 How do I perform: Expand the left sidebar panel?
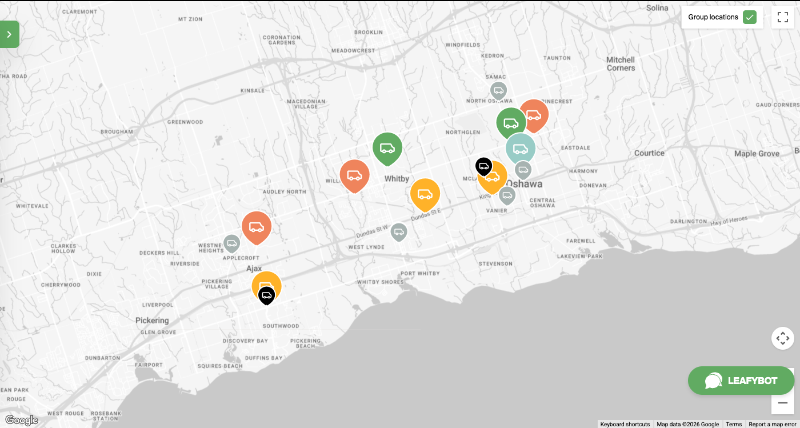(9, 34)
